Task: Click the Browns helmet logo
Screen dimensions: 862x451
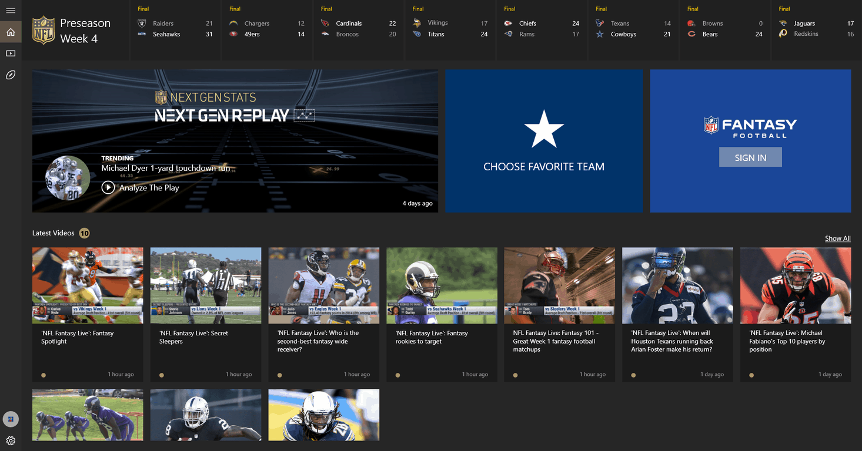Action: coord(691,23)
